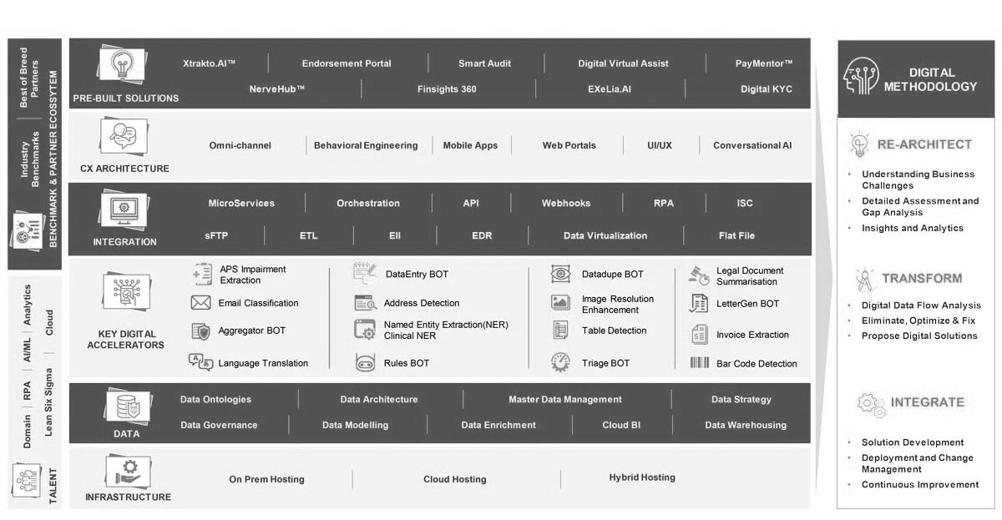Click the Rules BOT robot icon

pyautogui.click(x=366, y=362)
